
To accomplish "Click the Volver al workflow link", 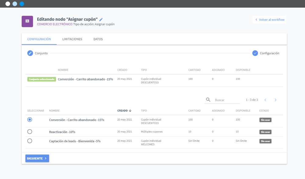I will coord(270,20).
